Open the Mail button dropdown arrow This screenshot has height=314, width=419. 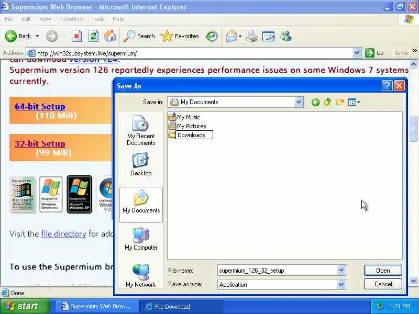point(240,36)
